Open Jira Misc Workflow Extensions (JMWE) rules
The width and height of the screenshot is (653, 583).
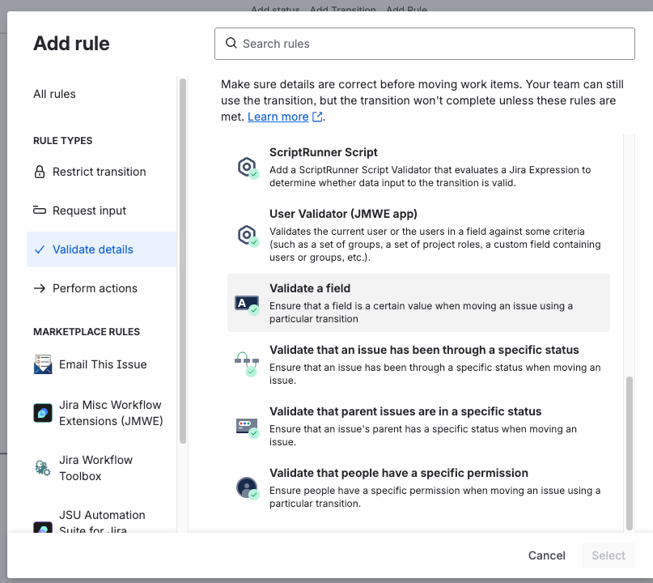(x=102, y=413)
